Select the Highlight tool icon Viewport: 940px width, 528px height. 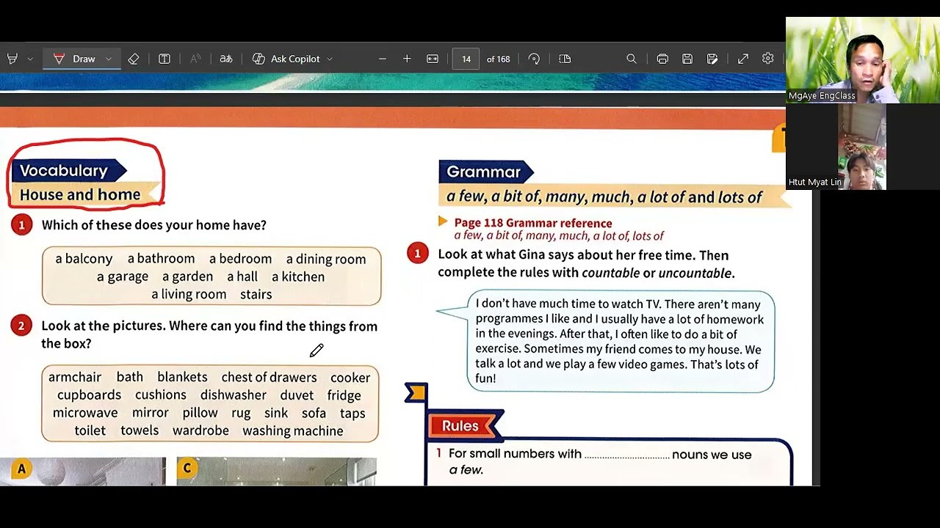pyautogui.click(x=12, y=59)
